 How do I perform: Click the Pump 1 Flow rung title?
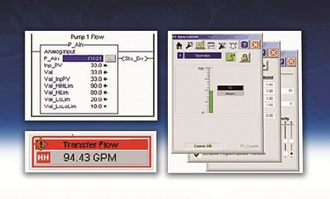tap(87, 37)
